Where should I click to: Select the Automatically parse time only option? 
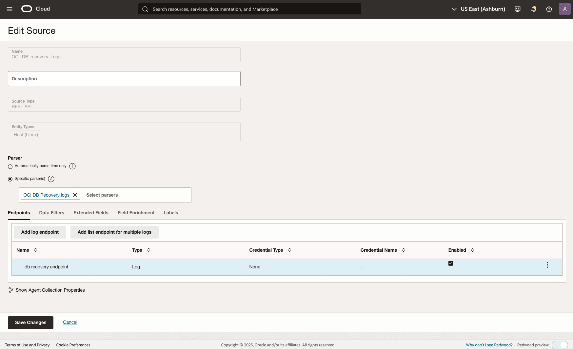tap(10, 167)
